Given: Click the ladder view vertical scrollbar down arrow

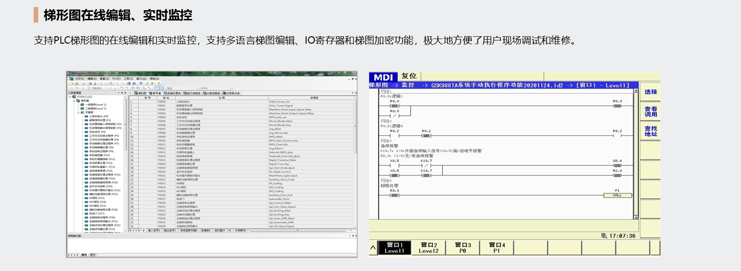Looking at the screenshot, I should point(636,217).
